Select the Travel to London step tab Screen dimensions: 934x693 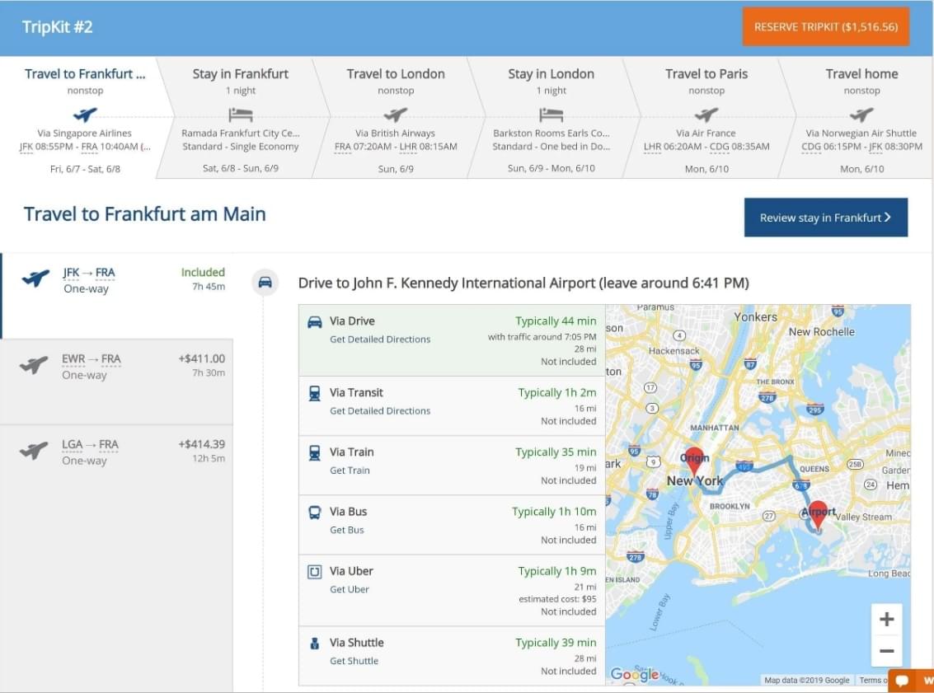(396, 118)
